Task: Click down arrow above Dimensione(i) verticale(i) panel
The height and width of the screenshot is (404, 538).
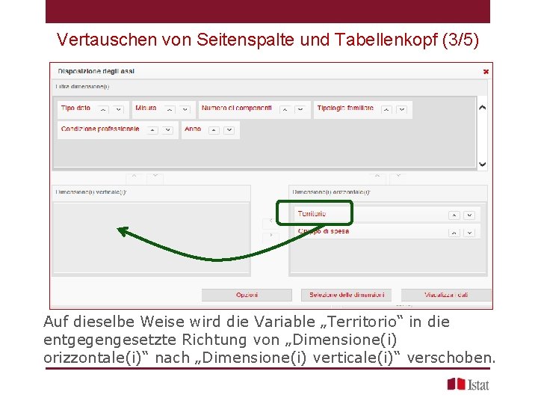Action: point(155,177)
